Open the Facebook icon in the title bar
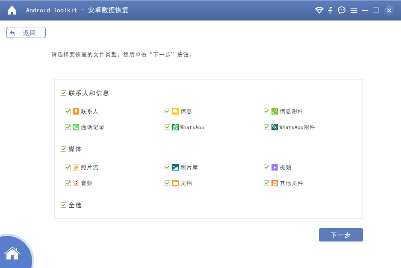This screenshot has width=401, height=268. pyautogui.click(x=330, y=10)
